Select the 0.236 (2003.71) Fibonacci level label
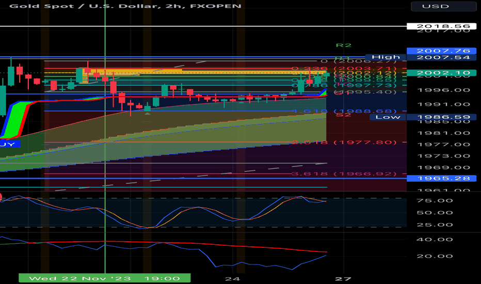This screenshot has width=481, height=284. point(344,69)
